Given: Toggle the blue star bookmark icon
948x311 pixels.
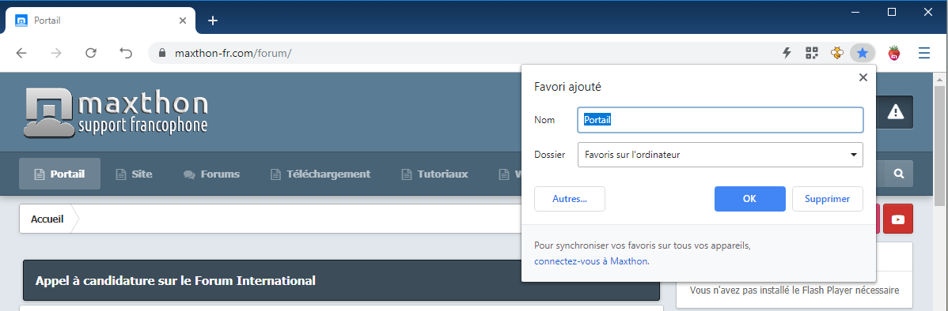Looking at the screenshot, I should coord(863,53).
